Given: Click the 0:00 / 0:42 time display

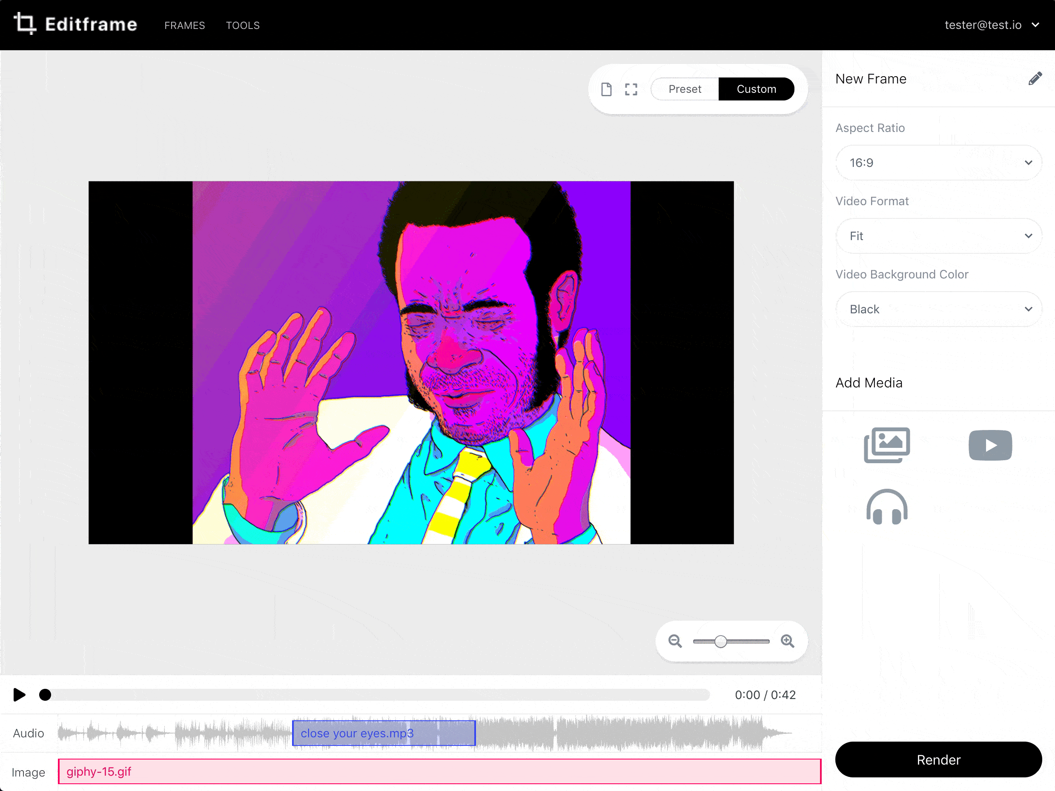Looking at the screenshot, I should pyautogui.click(x=765, y=695).
